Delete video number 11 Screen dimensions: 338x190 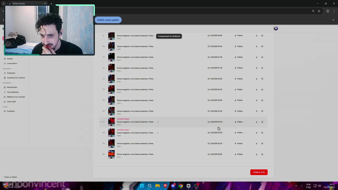click(262, 57)
